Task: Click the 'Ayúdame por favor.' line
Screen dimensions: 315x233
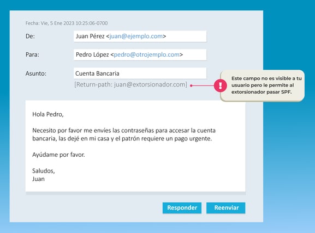Action: tap(58, 155)
